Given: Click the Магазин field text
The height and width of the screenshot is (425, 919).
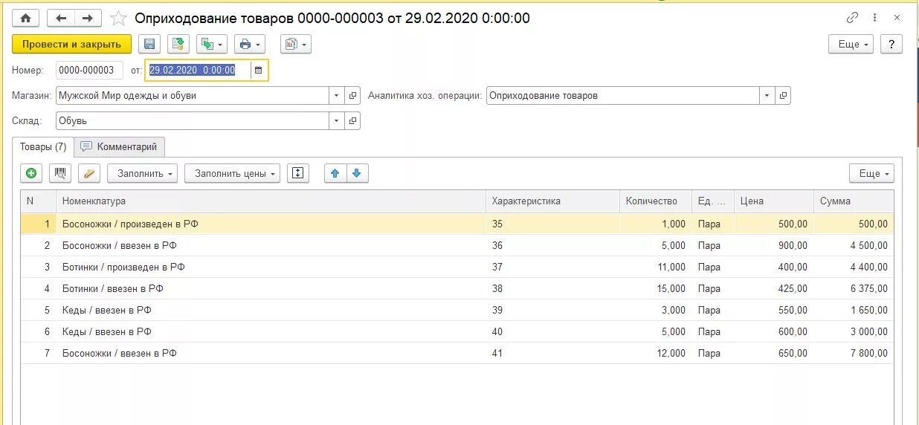Looking at the screenshot, I should pyautogui.click(x=193, y=96).
